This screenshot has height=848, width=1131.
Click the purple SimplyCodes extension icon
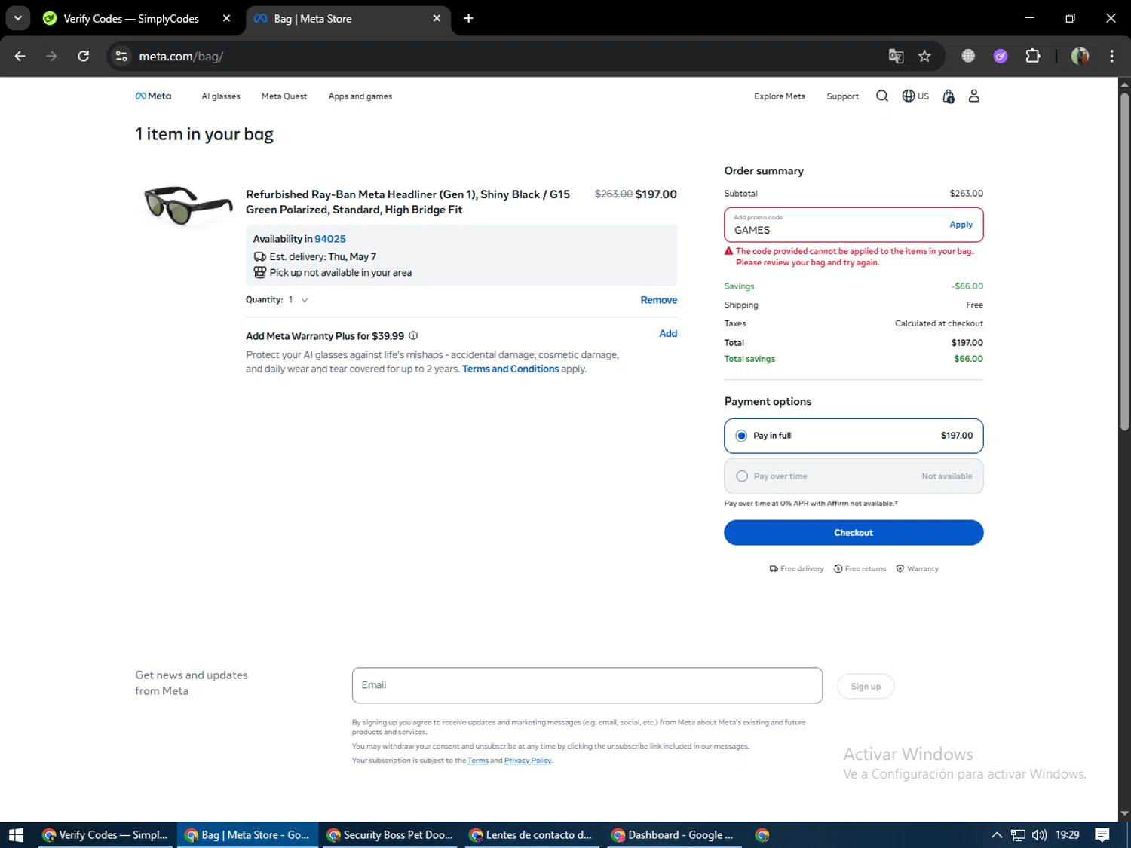(1001, 56)
